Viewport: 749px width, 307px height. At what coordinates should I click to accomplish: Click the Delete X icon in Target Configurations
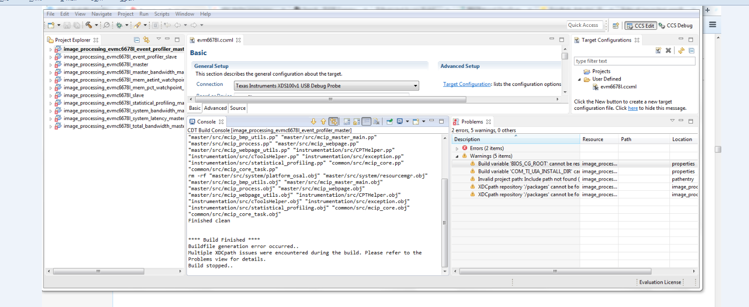pyautogui.click(x=668, y=50)
